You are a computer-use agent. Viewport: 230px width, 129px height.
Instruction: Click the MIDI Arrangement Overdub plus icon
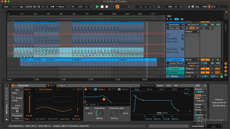[x=114, y=7]
